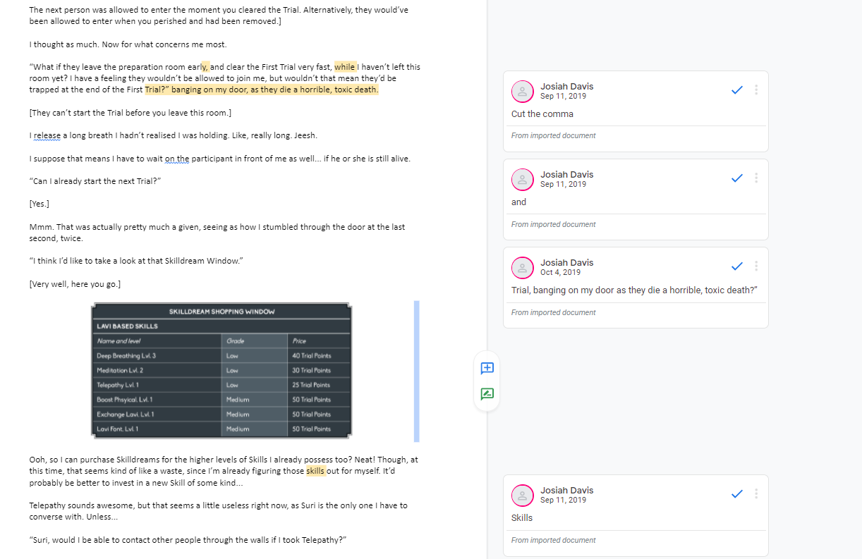
Task: Click the add comment icon beside document
Action: [x=487, y=368]
